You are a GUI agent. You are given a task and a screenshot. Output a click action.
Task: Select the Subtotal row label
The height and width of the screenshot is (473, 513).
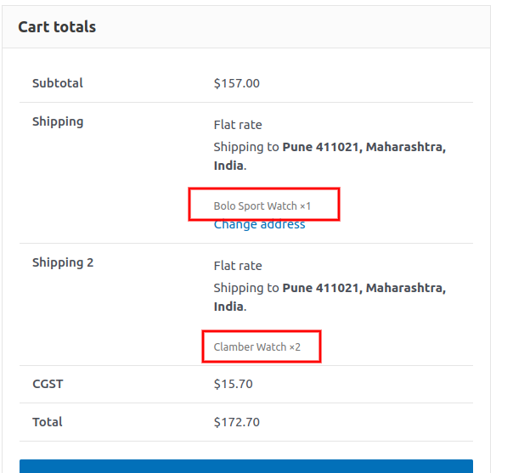coord(58,83)
